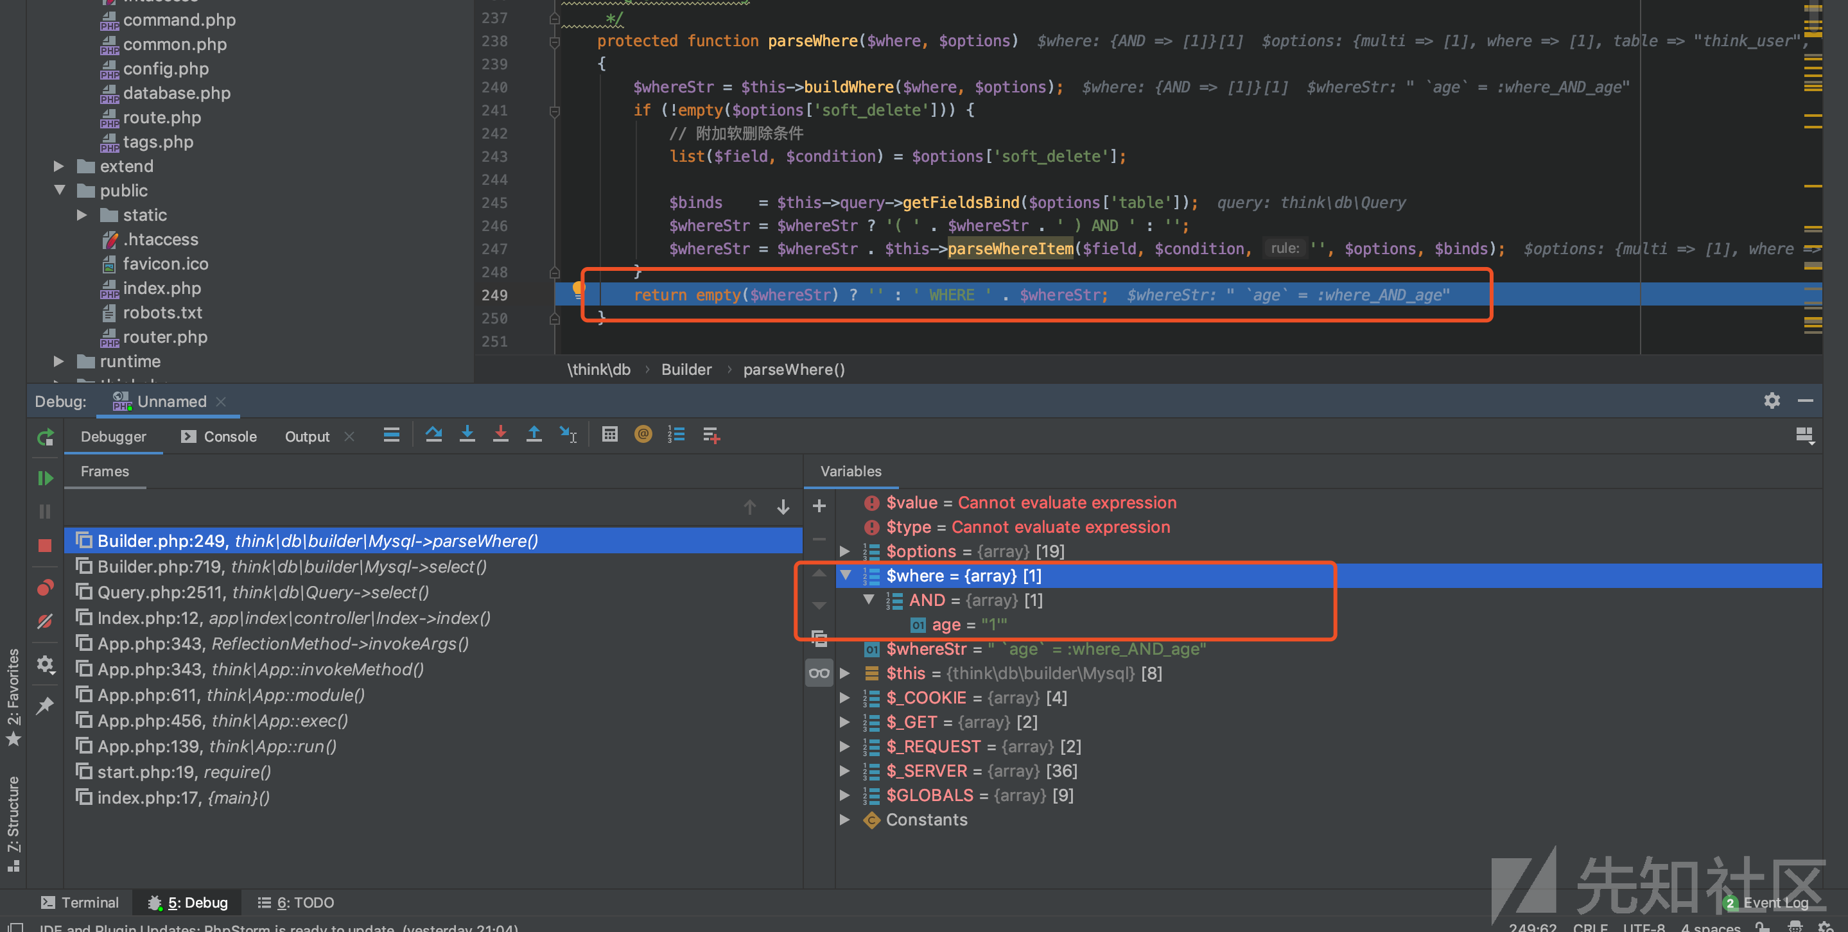Collapse the AND array node
The height and width of the screenshot is (932, 1848).
tap(869, 600)
